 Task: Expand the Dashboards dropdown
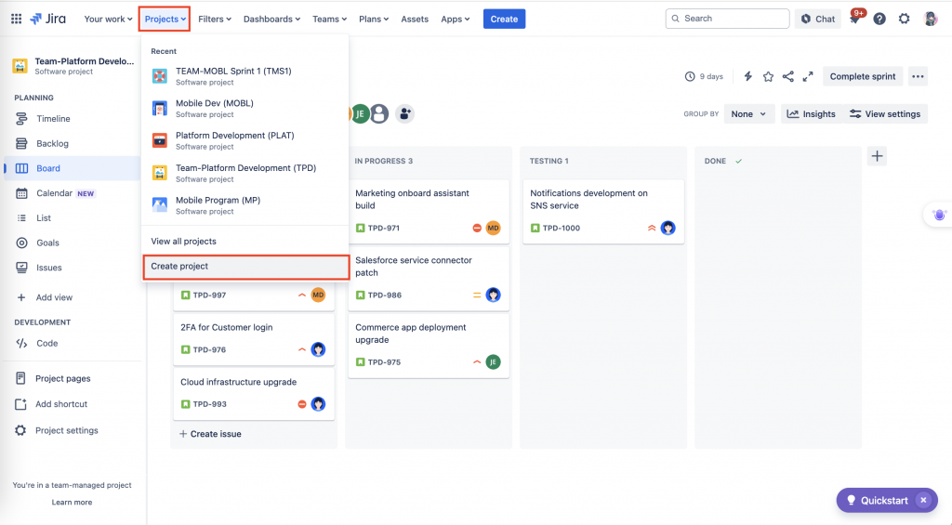coord(271,19)
